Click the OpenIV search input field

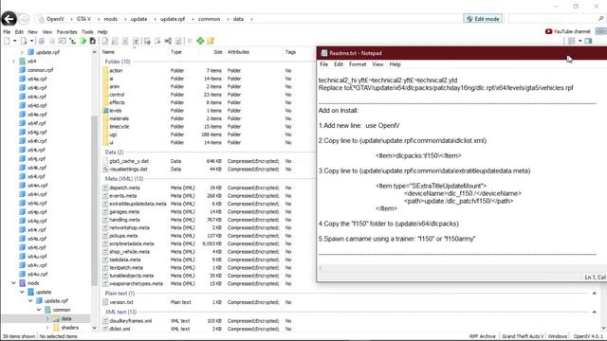(553, 19)
